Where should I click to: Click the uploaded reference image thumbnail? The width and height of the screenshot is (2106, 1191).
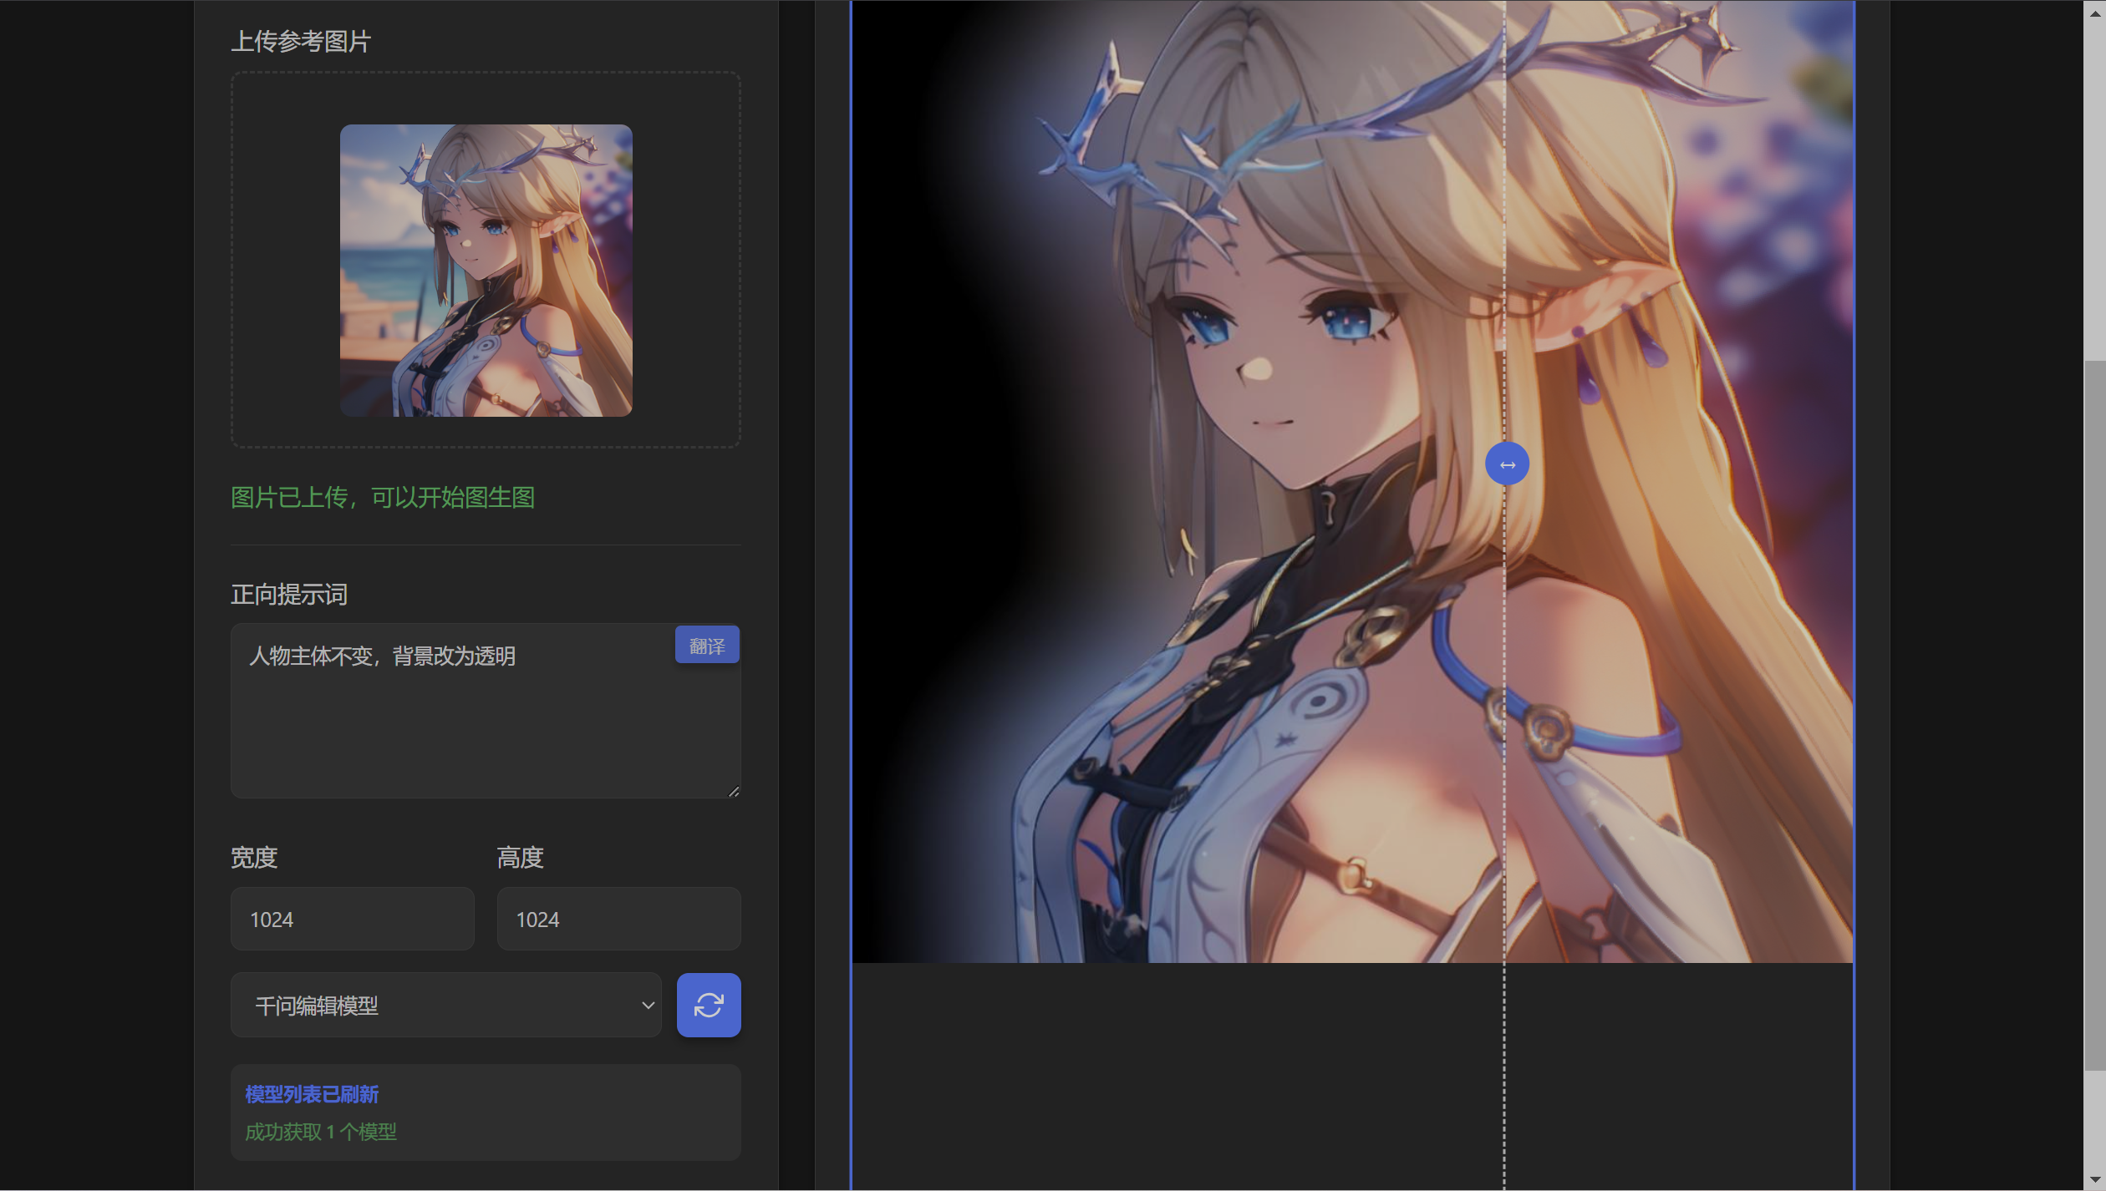486,271
